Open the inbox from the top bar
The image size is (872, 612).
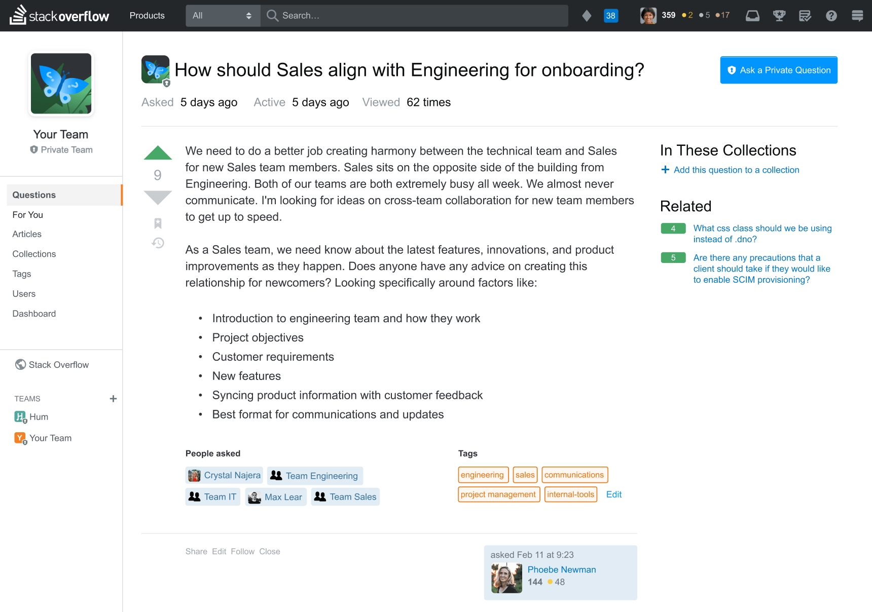[752, 15]
